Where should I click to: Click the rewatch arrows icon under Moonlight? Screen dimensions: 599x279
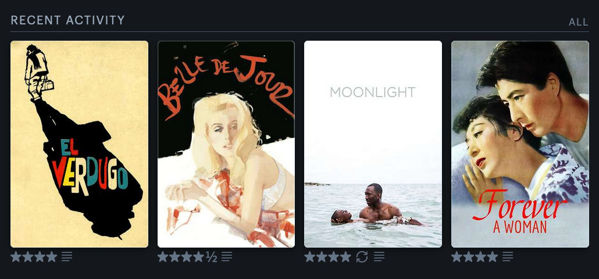362,257
